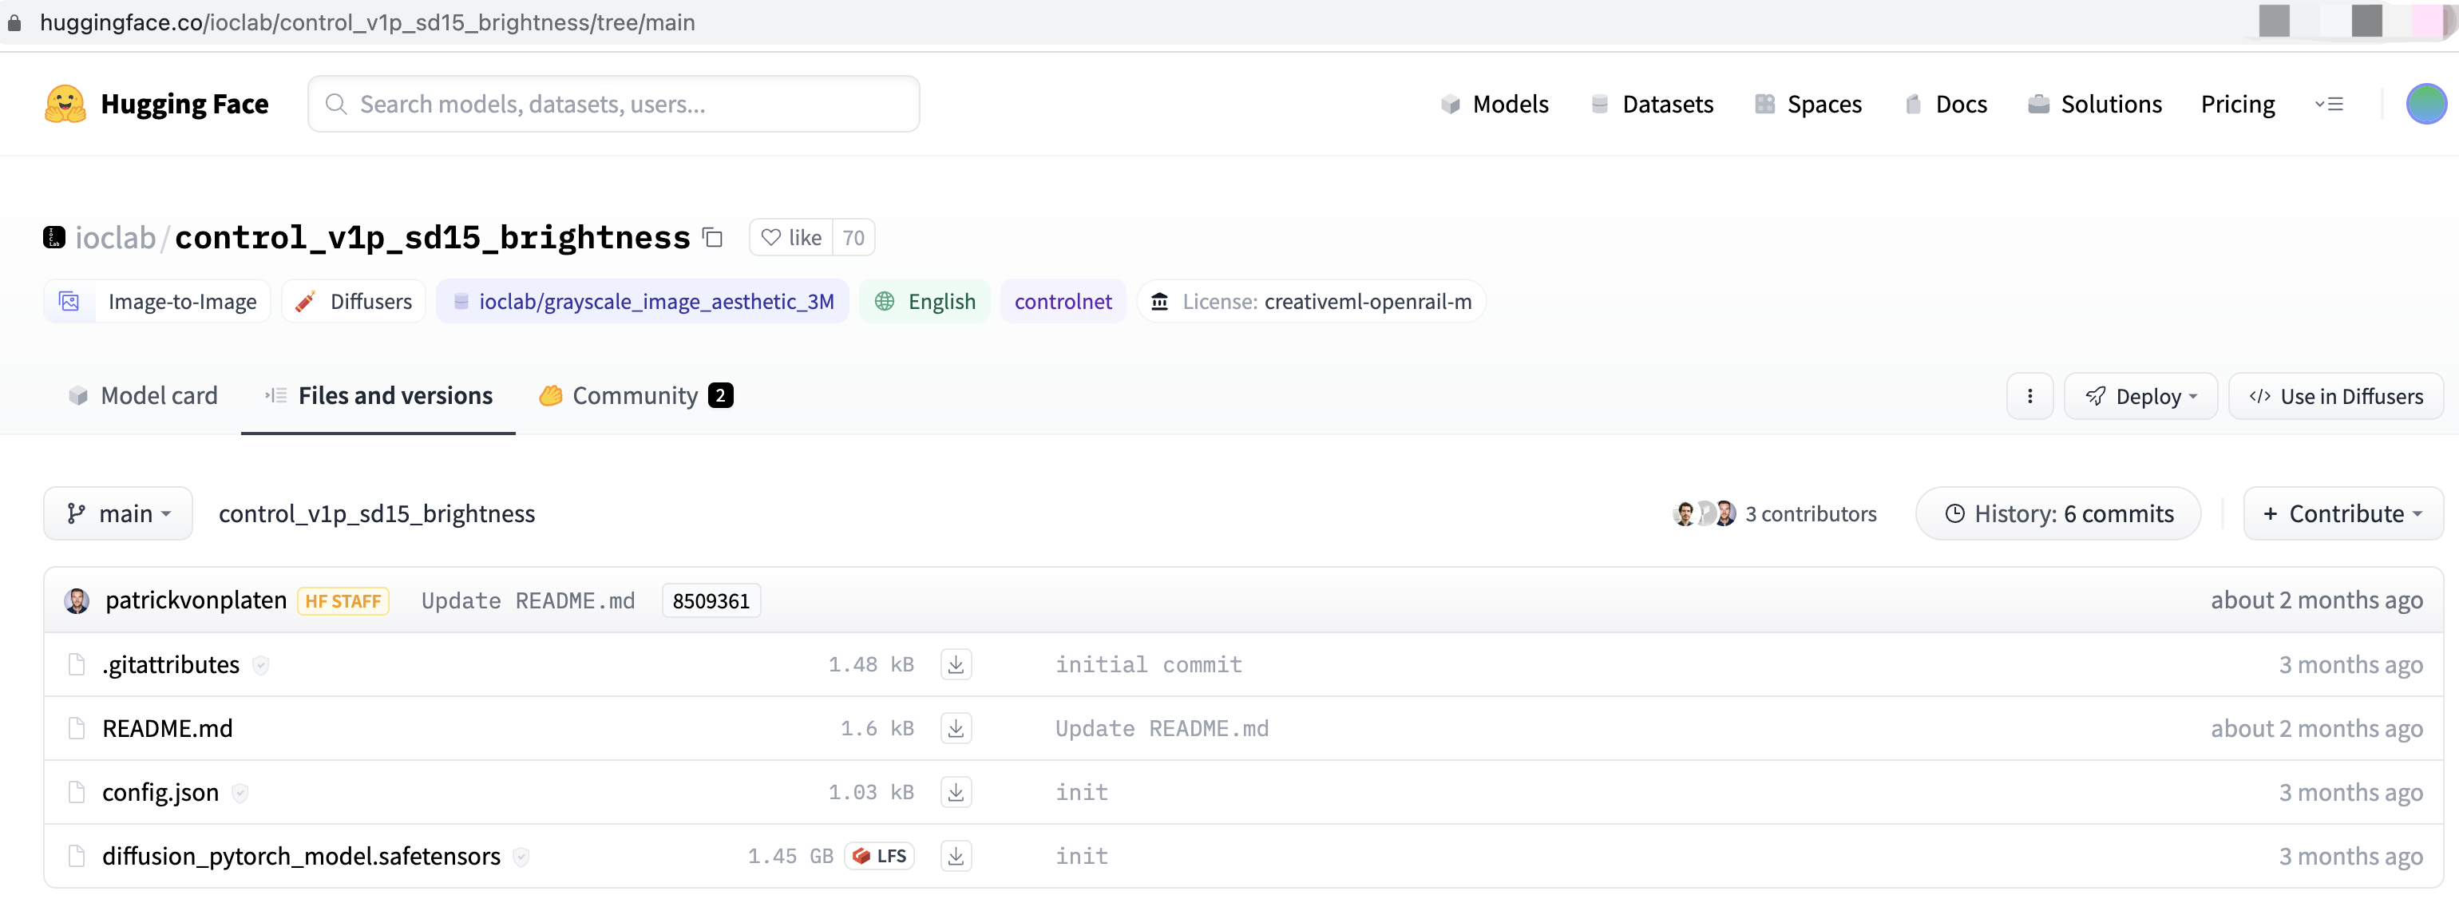Like the model with heart button
Viewport: 2459px width, 899px height.
coord(791,236)
